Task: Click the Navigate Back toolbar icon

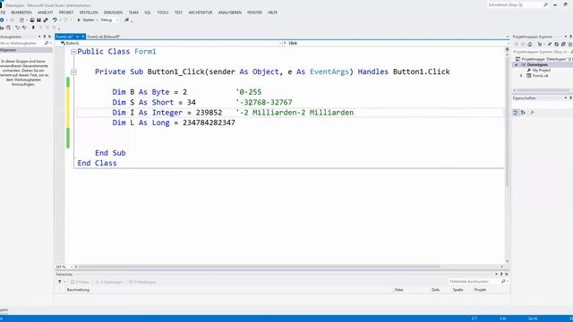Action: pos(2,20)
